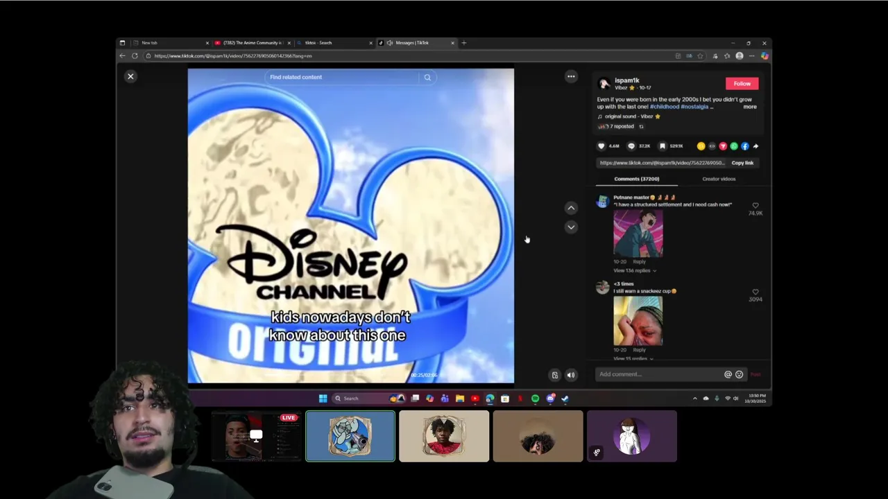Open the ispam1k username link
The image size is (888, 499).
(x=626, y=80)
